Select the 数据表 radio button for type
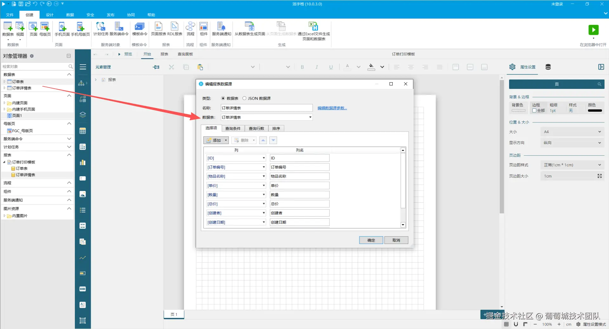609x329 pixels. click(x=223, y=98)
